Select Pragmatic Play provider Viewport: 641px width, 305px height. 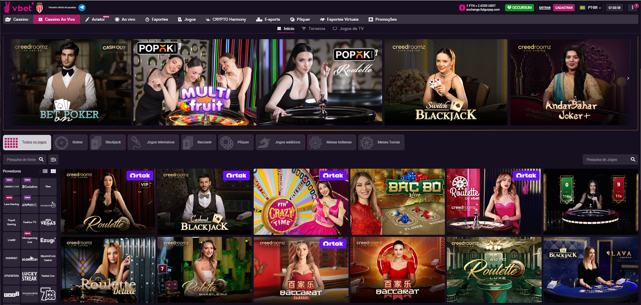tap(48, 204)
